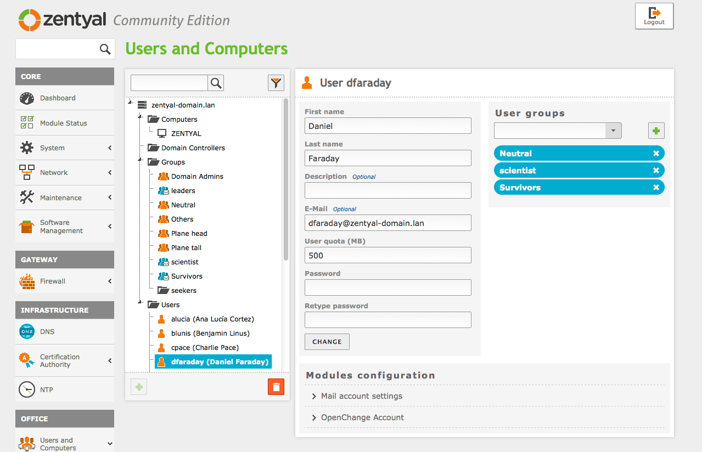Viewport: 702px width, 452px height.
Task: Click the Firewall brick-and-flame icon
Action: pos(27,281)
